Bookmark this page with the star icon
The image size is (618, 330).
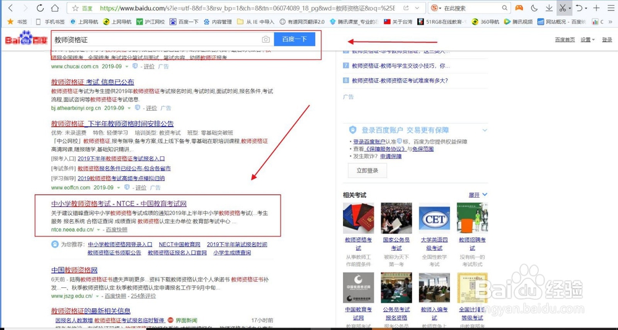click(x=75, y=8)
